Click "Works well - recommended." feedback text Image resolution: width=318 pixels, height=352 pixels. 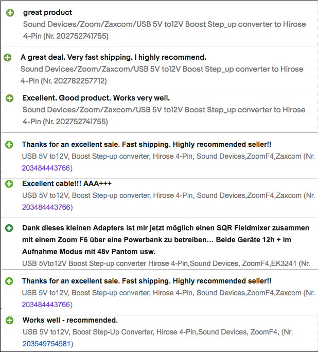coord(70,320)
